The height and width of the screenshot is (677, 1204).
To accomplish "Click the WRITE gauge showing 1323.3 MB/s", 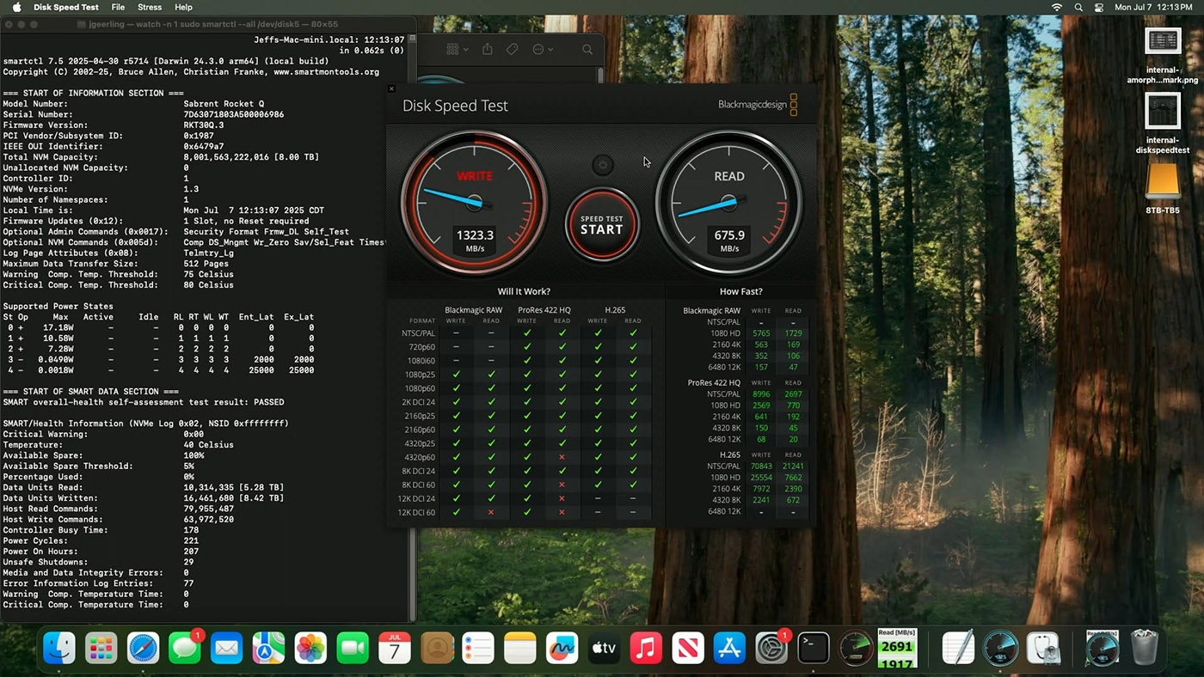I will click(474, 203).
